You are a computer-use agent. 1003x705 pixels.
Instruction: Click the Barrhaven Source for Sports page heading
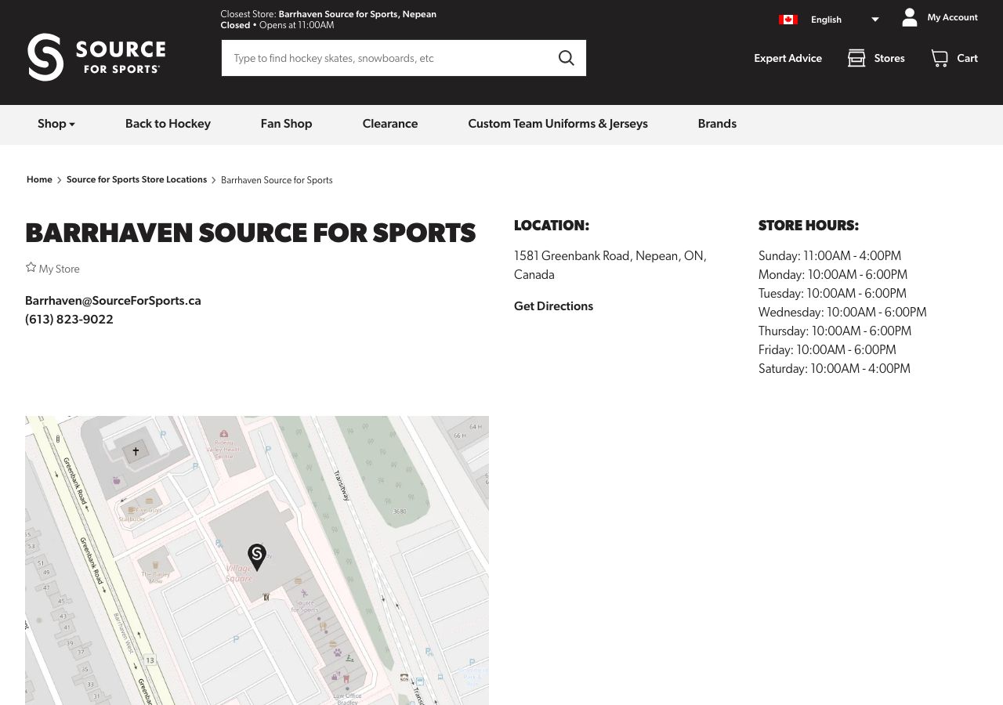(251, 233)
